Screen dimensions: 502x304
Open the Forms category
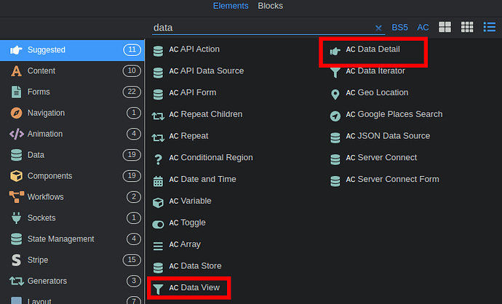pyautogui.click(x=72, y=92)
